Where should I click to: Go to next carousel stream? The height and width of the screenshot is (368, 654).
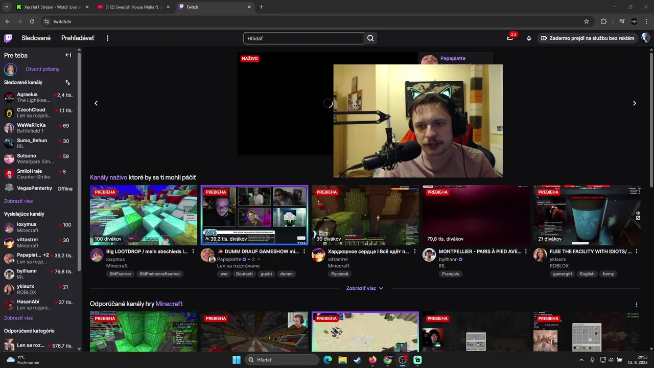click(635, 103)
